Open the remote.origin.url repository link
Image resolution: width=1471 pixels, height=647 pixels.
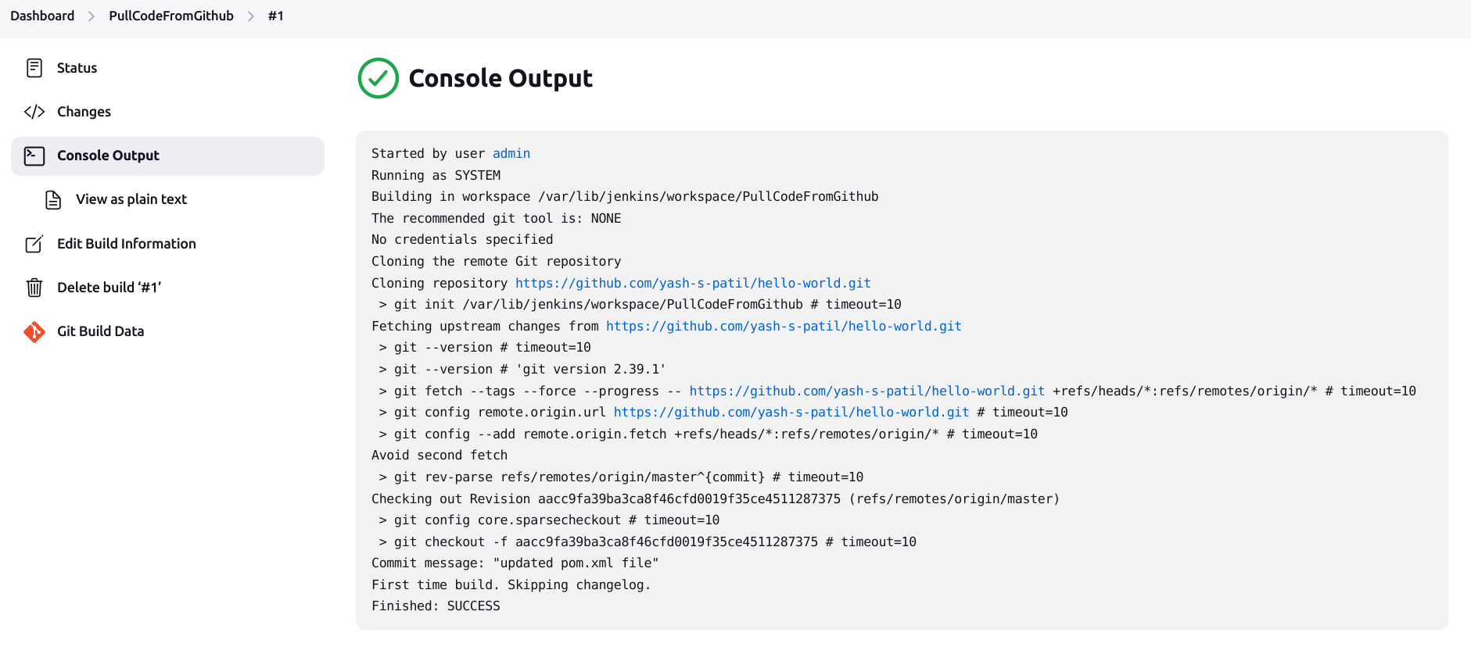tap(791, 412)
